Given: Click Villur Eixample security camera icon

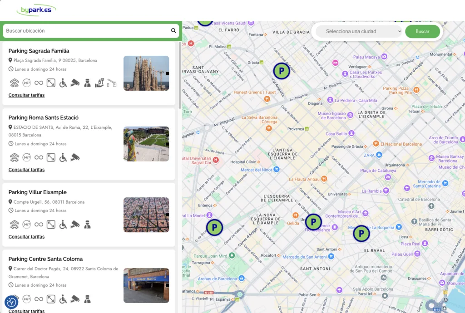Looking at the screenshot, I should 75,225.
